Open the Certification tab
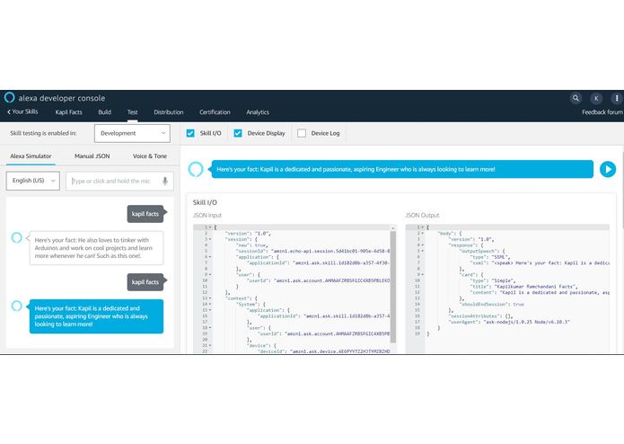This screenshot has height=444, width=624. (215, 112)
